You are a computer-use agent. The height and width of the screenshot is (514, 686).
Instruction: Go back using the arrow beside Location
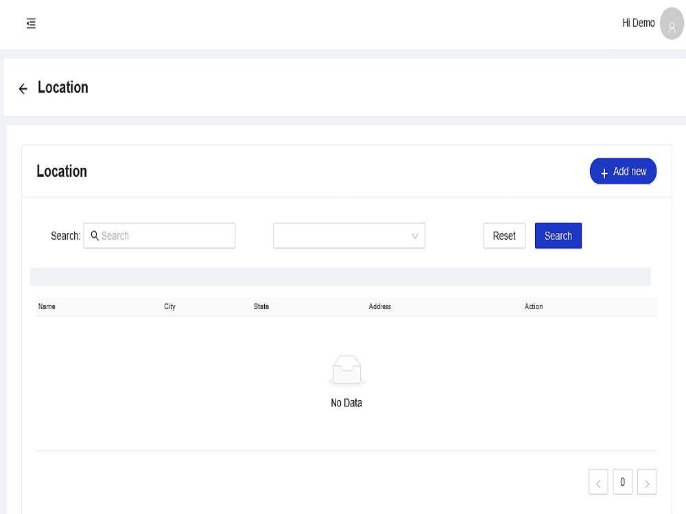click(23, 88)
